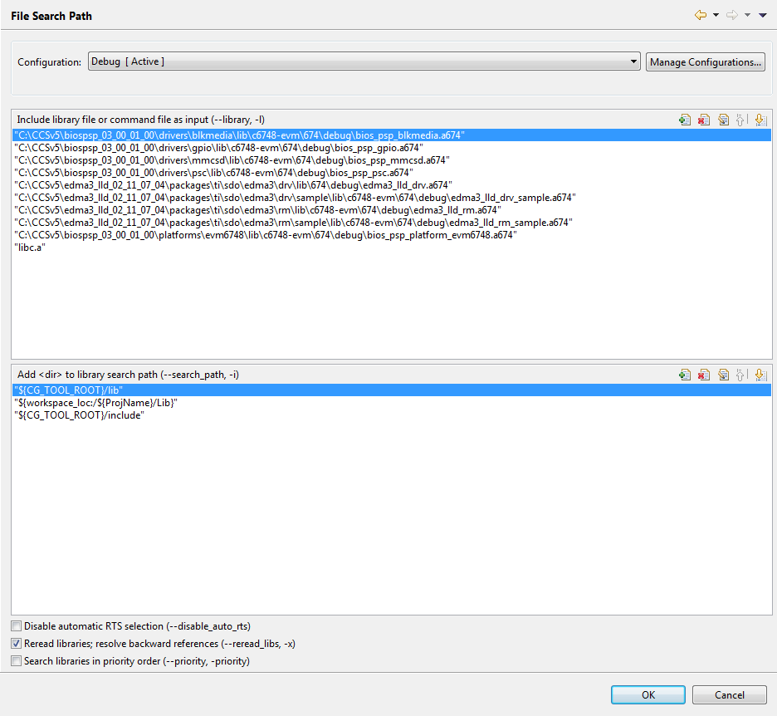This screenshot has height=716, width=777.
Task: Click the Manage Configurations button
Action: click(x=705, y=62)
